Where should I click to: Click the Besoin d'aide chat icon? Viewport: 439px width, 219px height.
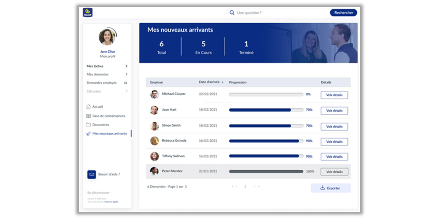(x=91, y=174)
